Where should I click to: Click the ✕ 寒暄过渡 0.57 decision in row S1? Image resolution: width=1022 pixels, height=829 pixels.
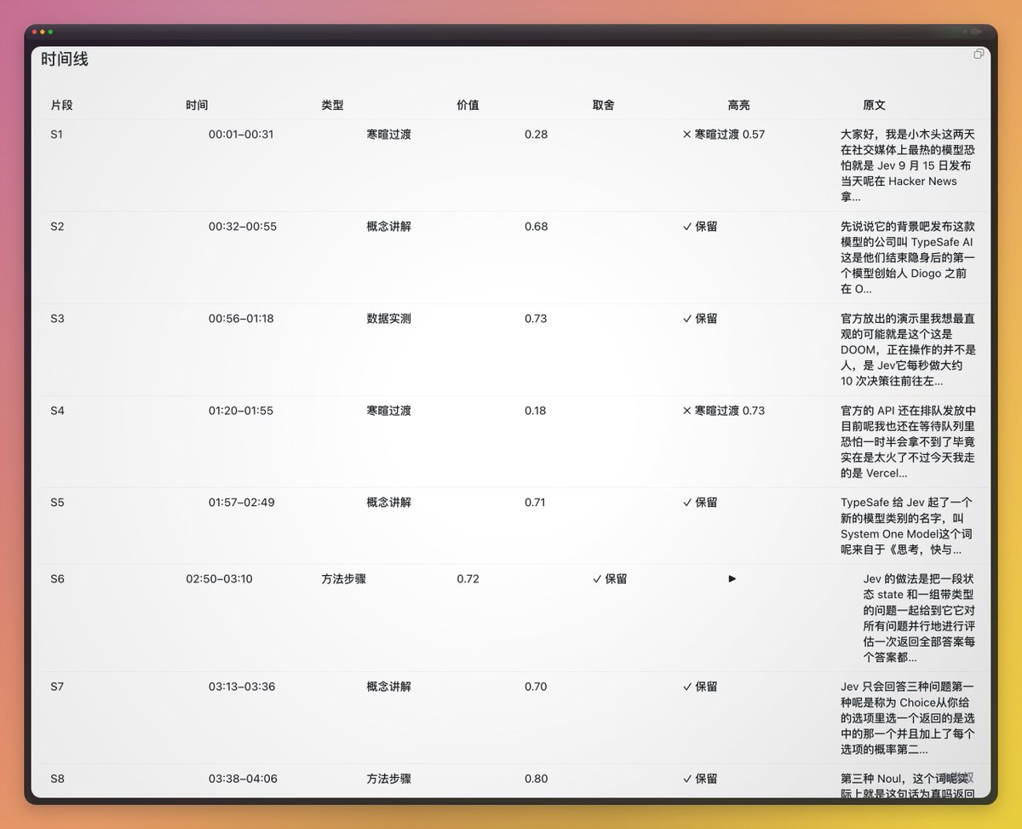coord(724,135)
